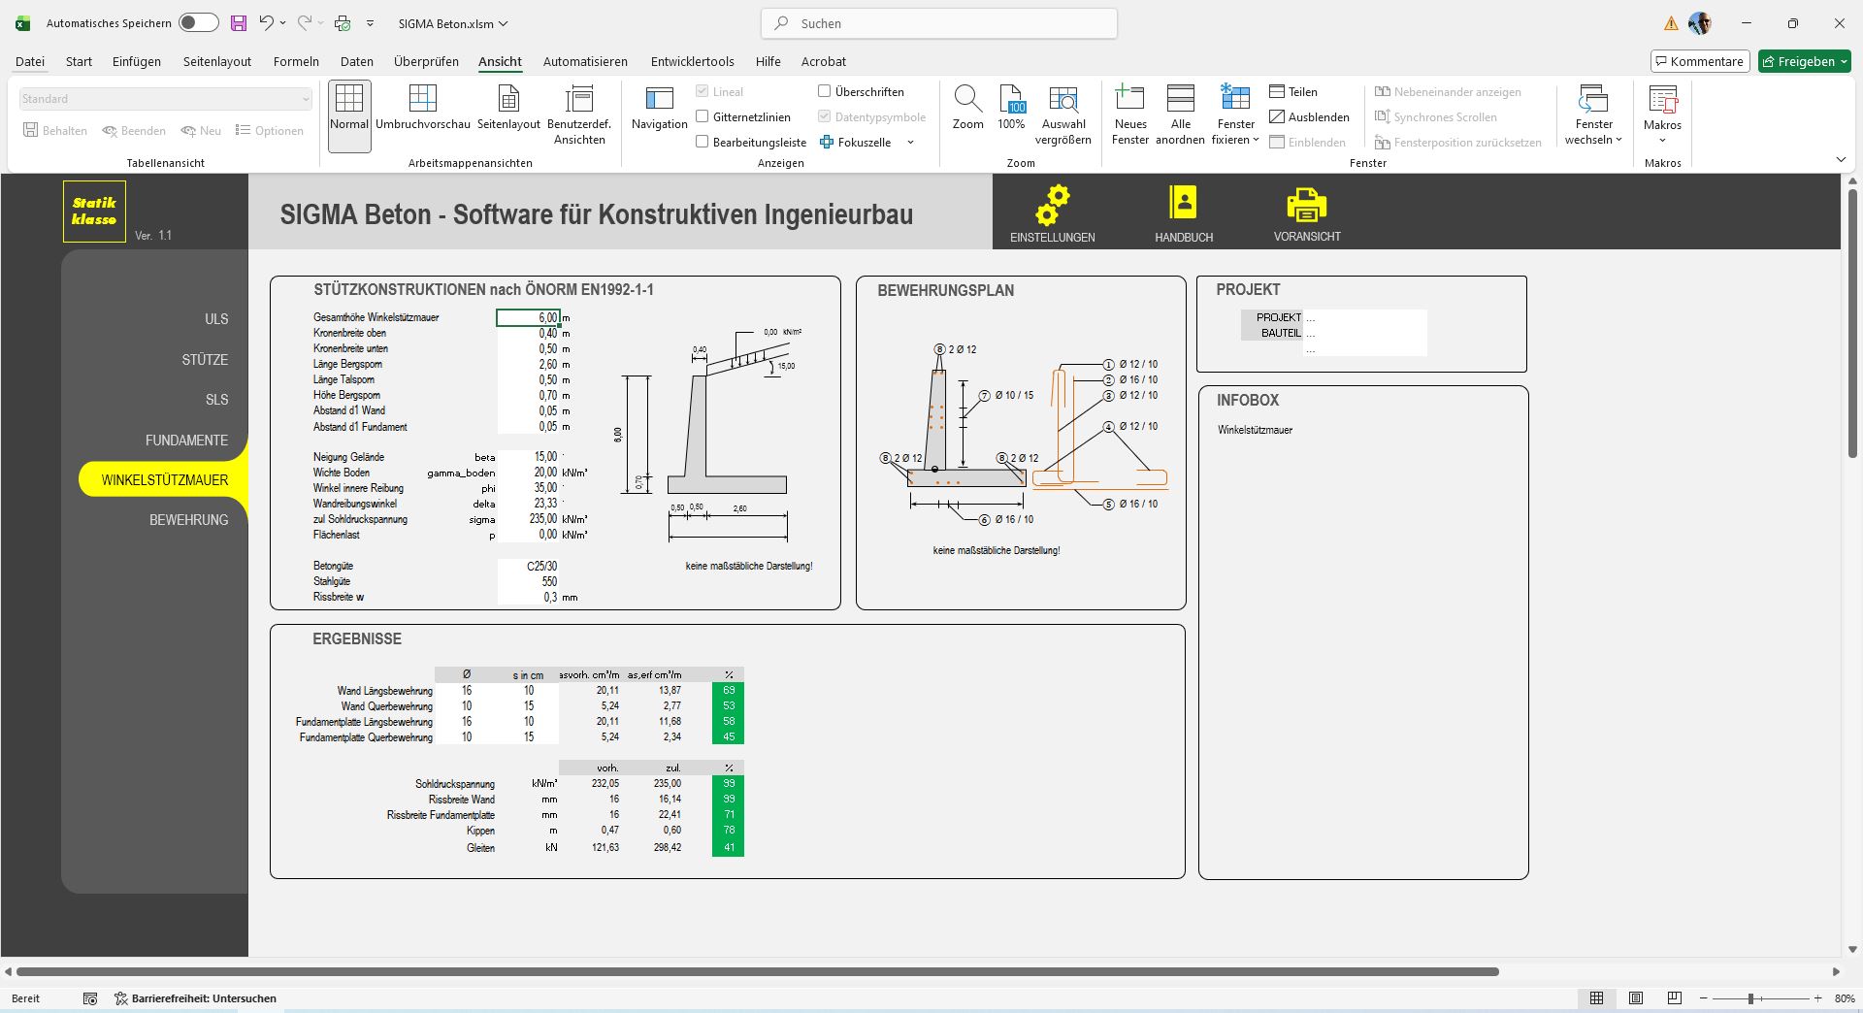Expand the Fokuszelle dropdown arrow
Image resolution: width=1863 pixels, height=1013 pixels.
tap(910, 143)
